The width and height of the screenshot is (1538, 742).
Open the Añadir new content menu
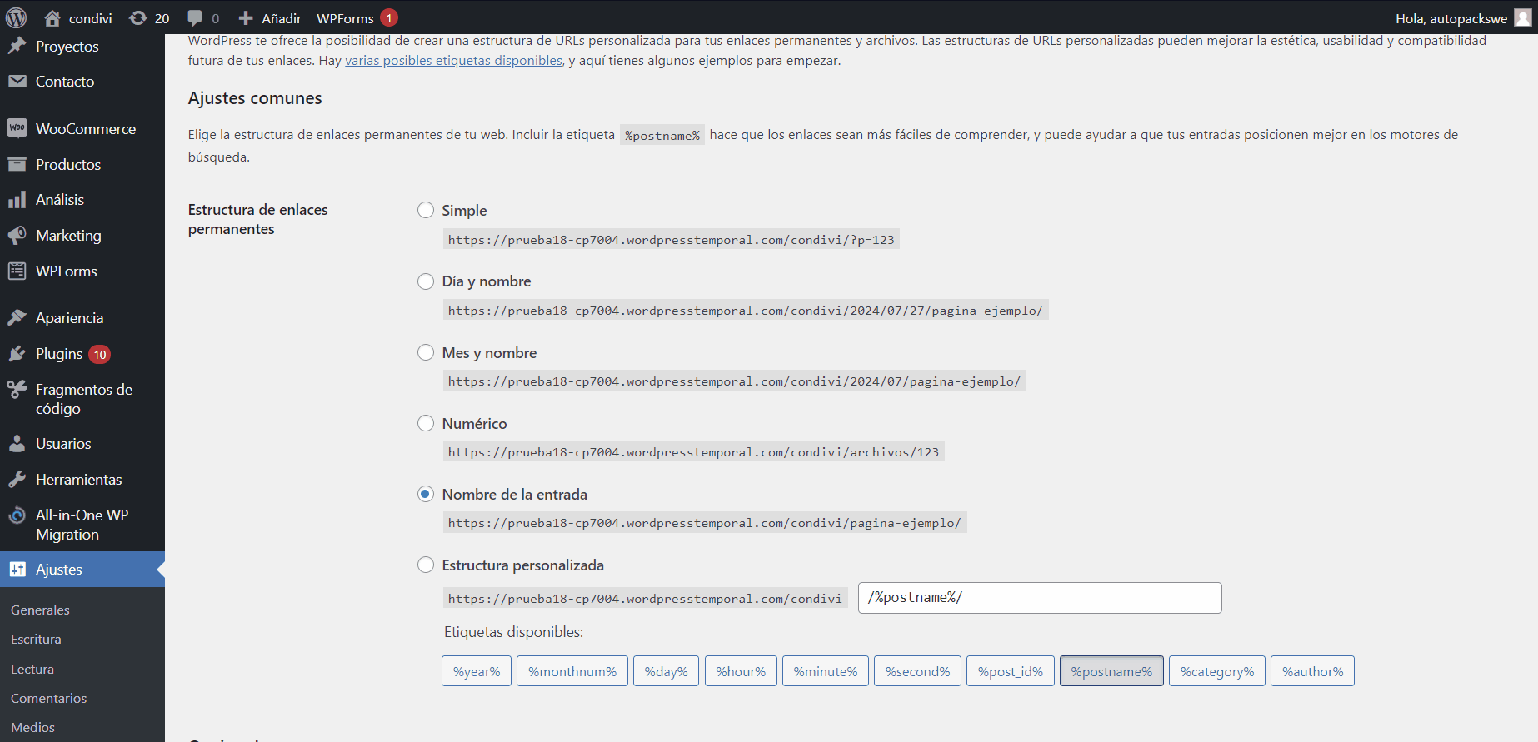click(x=270, y=18)
